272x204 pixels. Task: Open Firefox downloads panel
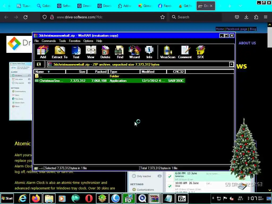(246, 17)
